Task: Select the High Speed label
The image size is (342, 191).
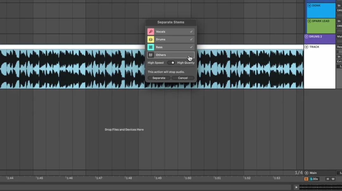Action: click(155, 63)
